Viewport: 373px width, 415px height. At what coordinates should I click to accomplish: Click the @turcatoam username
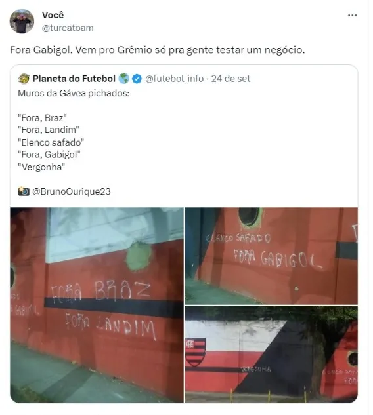(x=68, y=28)
